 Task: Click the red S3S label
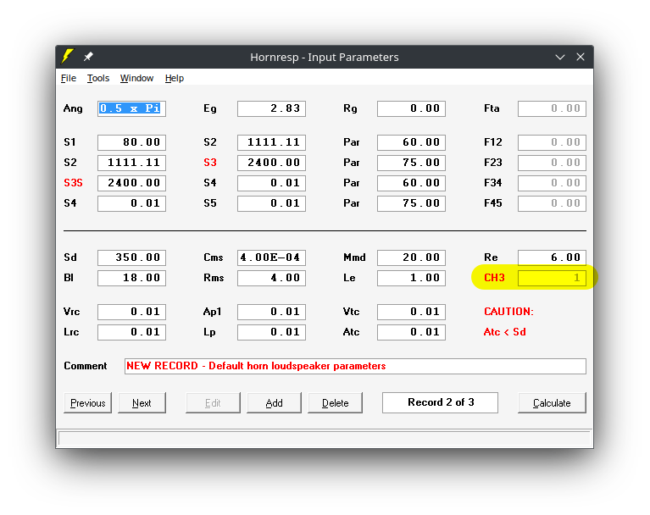pyautogui.click(x=74, y=183)
